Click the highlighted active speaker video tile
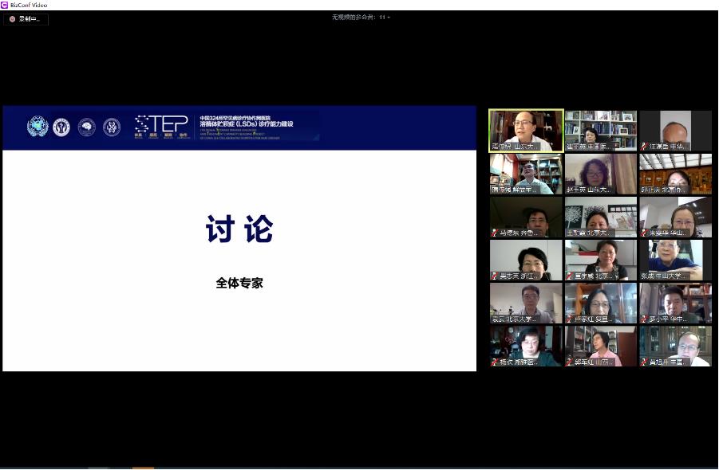This screenshot has width=719, height=470. click(525, 131)
